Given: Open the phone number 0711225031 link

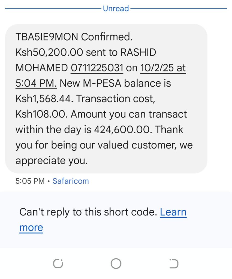Looking at the screenshot, I should (97, 68).
